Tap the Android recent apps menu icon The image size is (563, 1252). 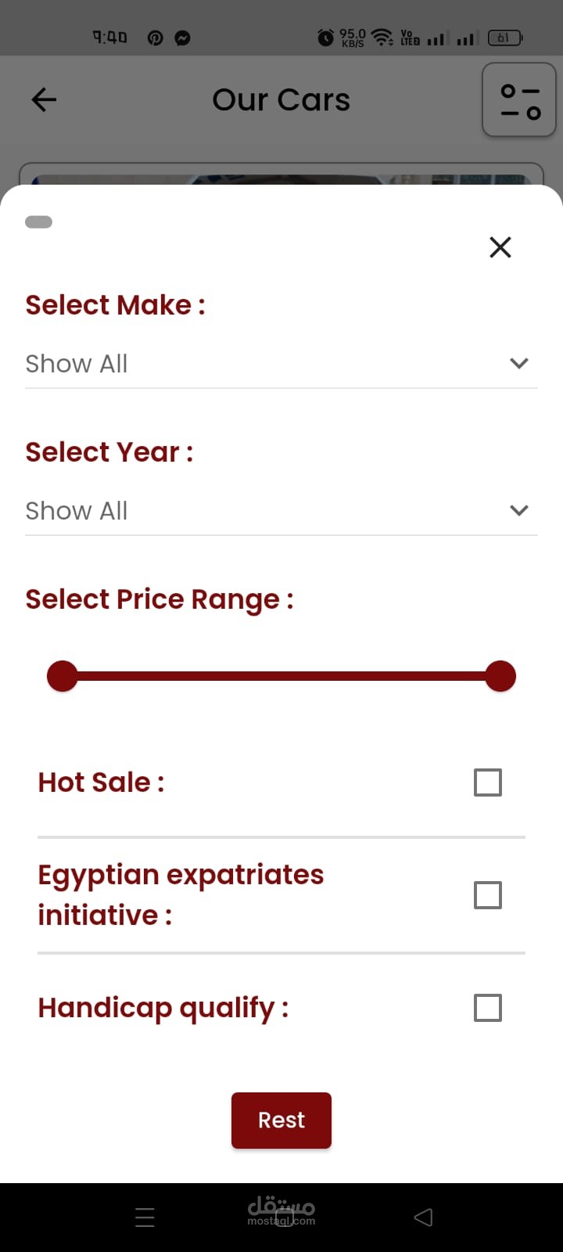(x=145, y=1217)
